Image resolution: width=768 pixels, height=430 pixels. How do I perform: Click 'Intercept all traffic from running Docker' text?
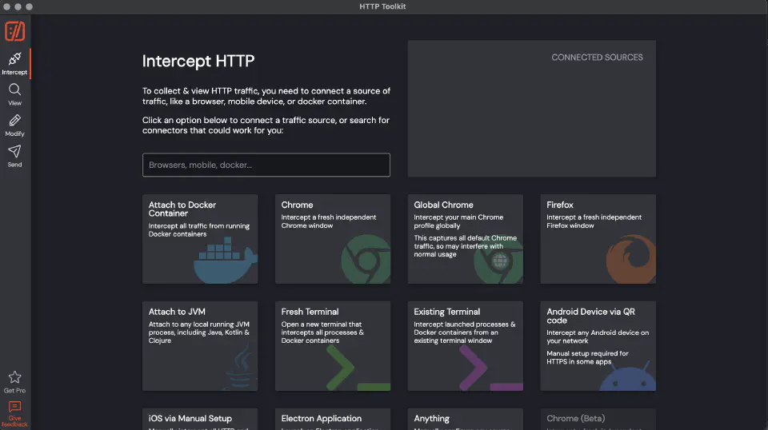pyautogui.click(x=199, y=230)
